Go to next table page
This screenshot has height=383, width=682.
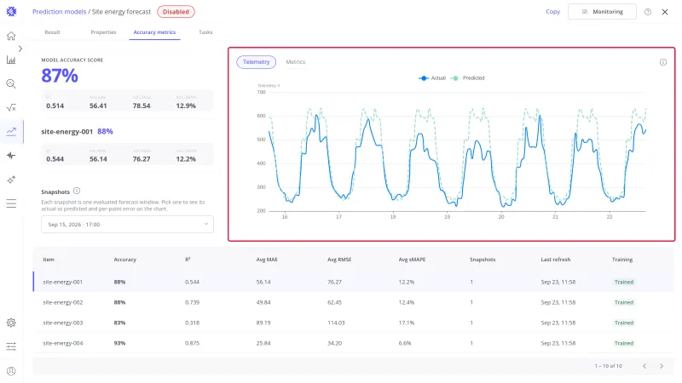point(662,366)
